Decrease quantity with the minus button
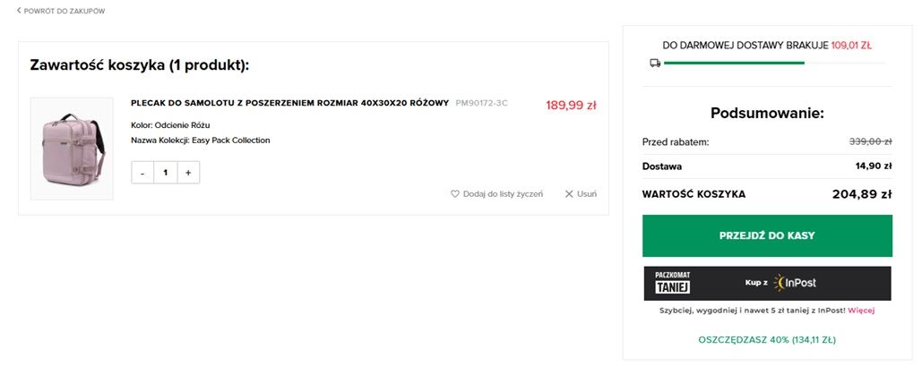The height and width of the screenshot is (366, 922). (x=142, y=173)
